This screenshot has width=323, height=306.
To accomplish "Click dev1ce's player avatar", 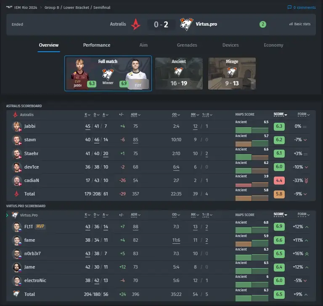I will click(17, 167).
